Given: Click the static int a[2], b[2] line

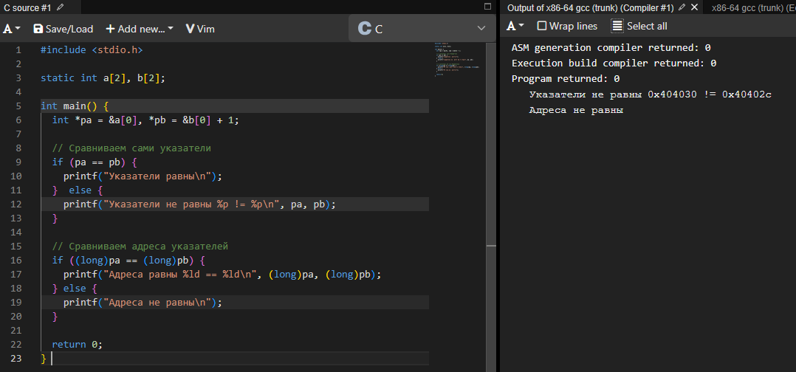Looking at the screenshot, I should pos(103,78).
